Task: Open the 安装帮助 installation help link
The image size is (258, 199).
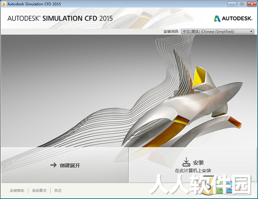Action: coord(17,190)
